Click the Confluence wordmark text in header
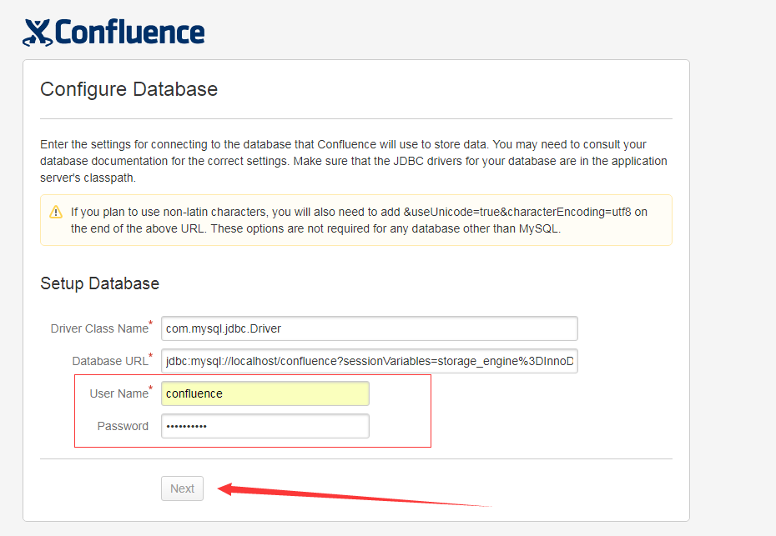Viewport: 776px width, 536px height. tap(129, 33)
